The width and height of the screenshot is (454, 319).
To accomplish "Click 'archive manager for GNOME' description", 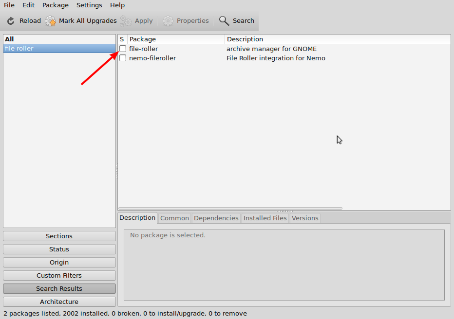I will (272, 49).
